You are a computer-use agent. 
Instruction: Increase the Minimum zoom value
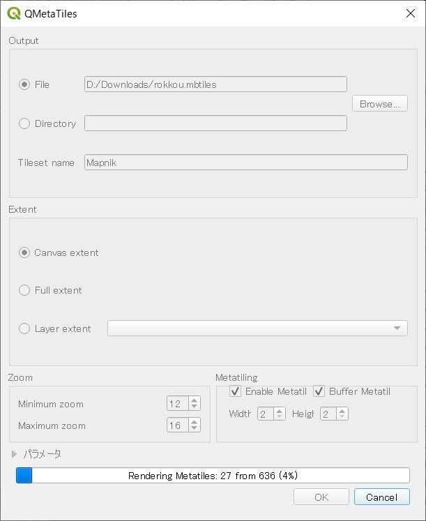pyautogui.click(x=195, y=400)
